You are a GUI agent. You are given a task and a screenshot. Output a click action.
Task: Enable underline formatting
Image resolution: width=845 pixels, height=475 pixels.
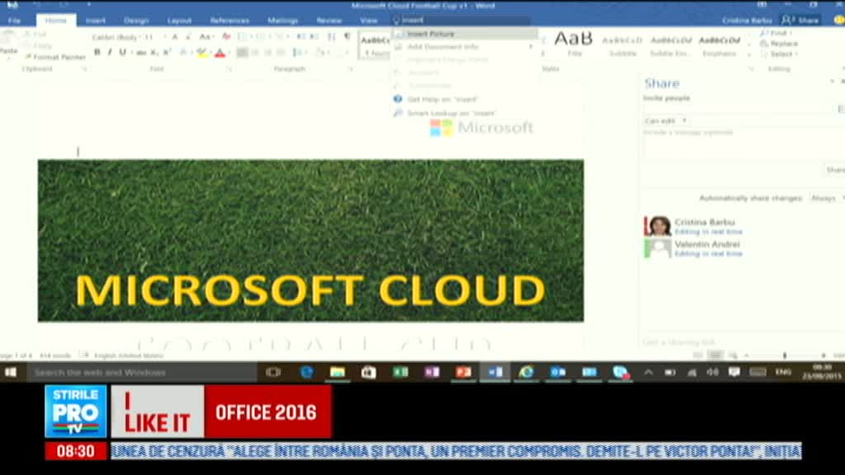pos(122,52)
